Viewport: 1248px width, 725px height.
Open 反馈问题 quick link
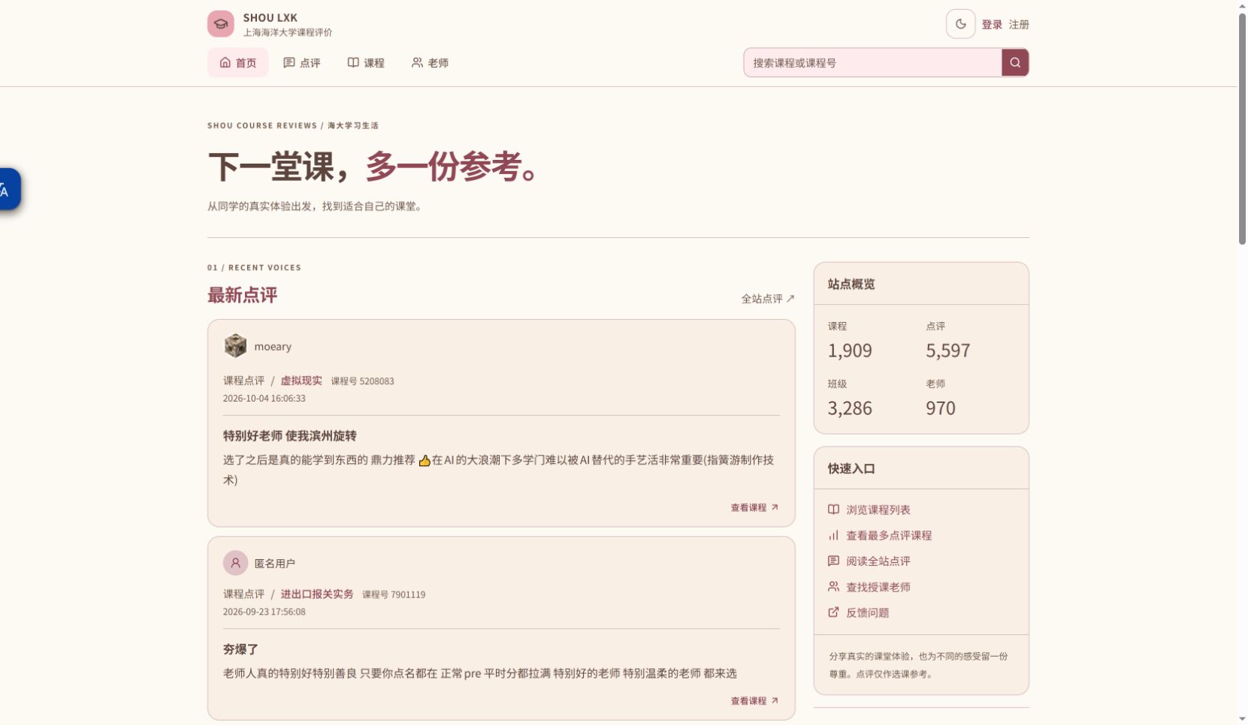click(x=859, y=612)
